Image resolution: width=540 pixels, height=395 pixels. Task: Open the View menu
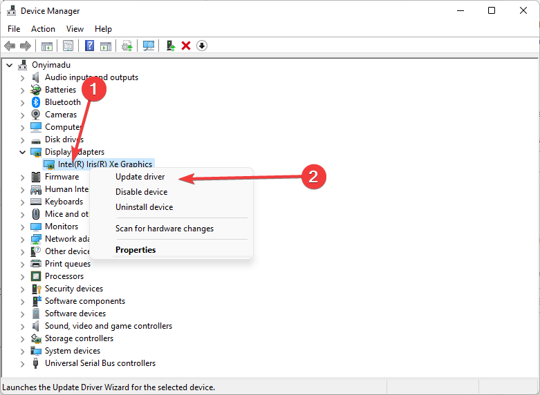click(75, 29)
